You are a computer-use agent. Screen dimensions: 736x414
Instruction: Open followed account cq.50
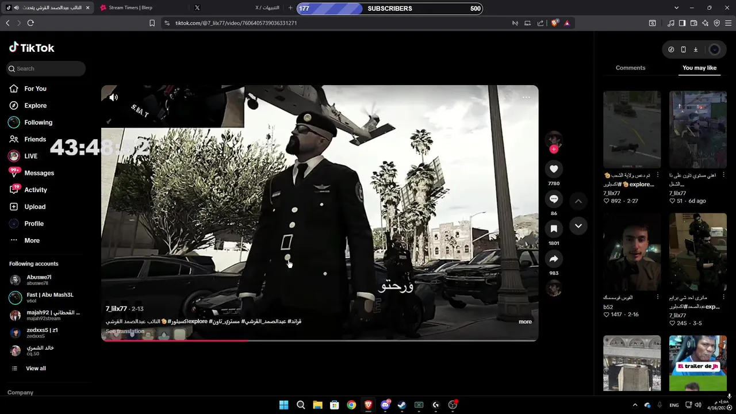coord(46,350)
